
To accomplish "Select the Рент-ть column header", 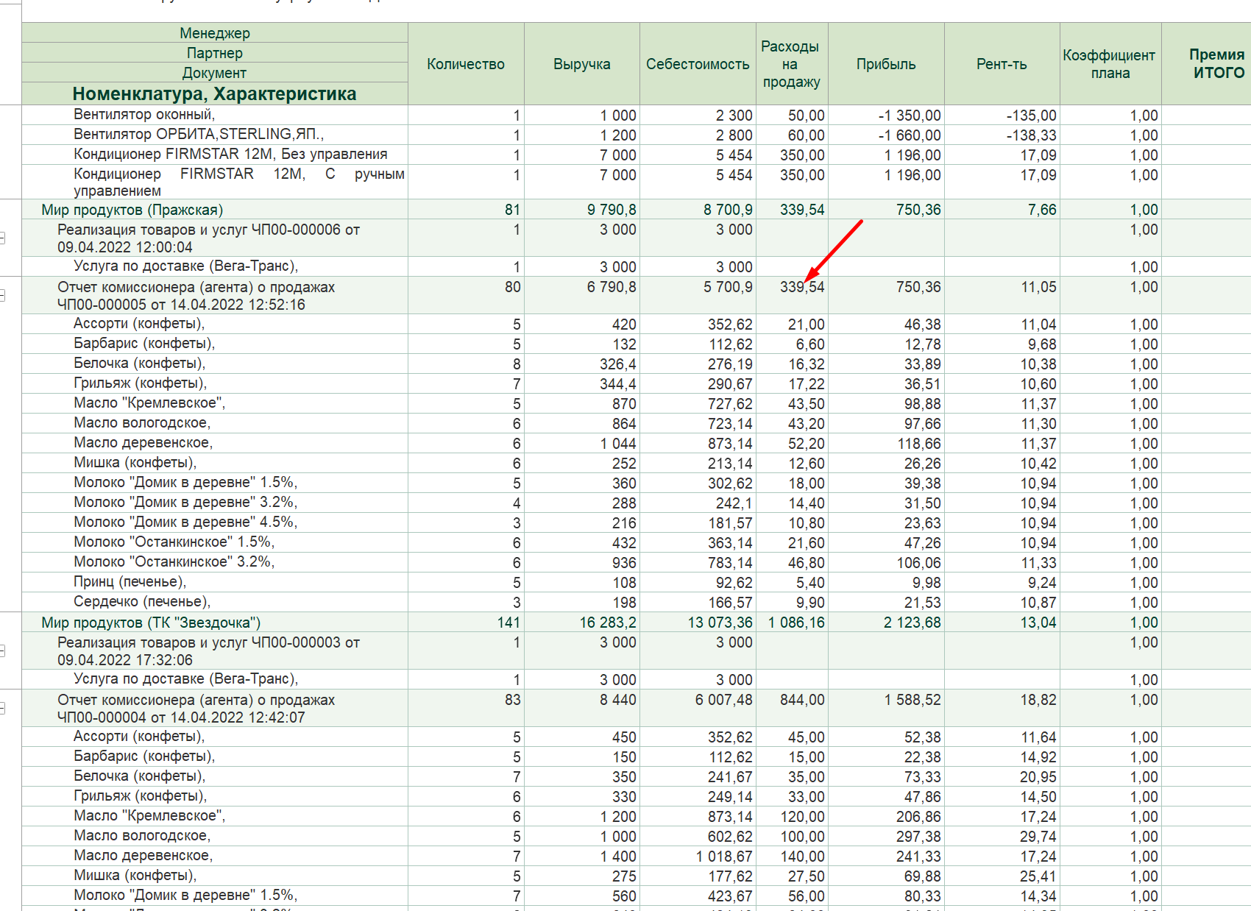I will (x=1002, y=64).
